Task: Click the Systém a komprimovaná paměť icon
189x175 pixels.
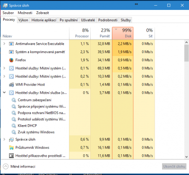Action: 11,52
